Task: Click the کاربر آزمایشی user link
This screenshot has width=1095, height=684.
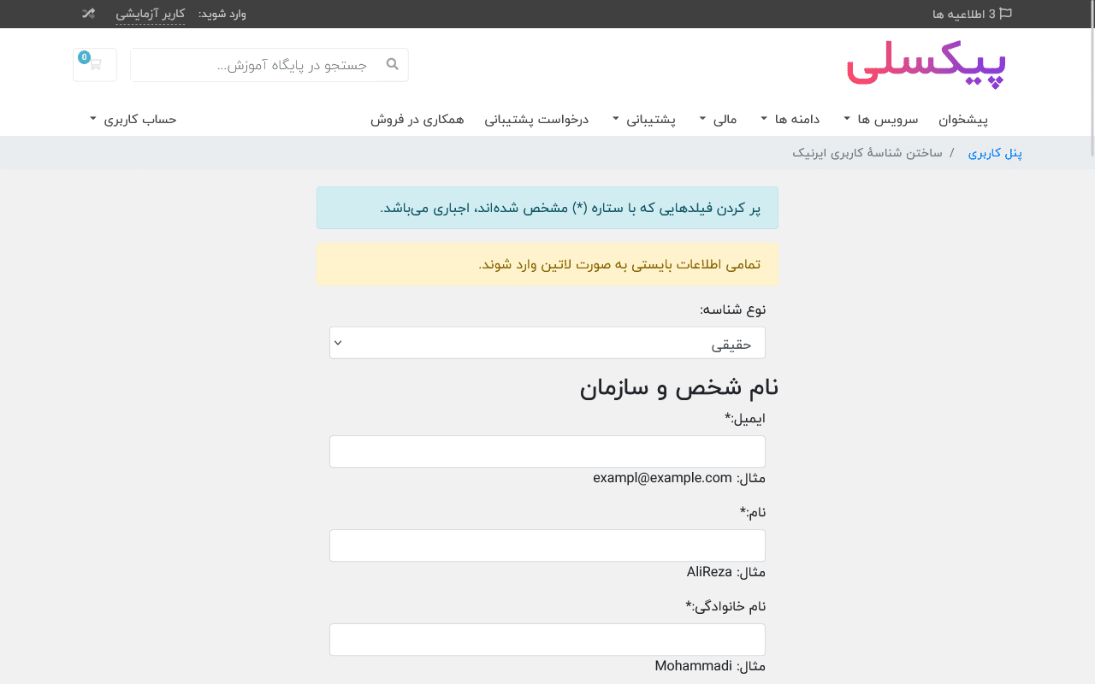Action: point(151,14)
